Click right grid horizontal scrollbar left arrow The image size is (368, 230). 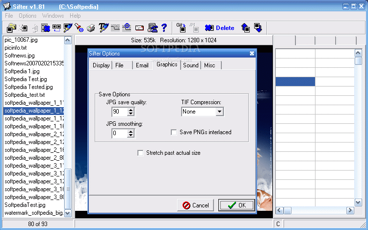[279, 210]
